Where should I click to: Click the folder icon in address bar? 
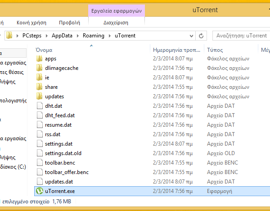tap(9, 36)
